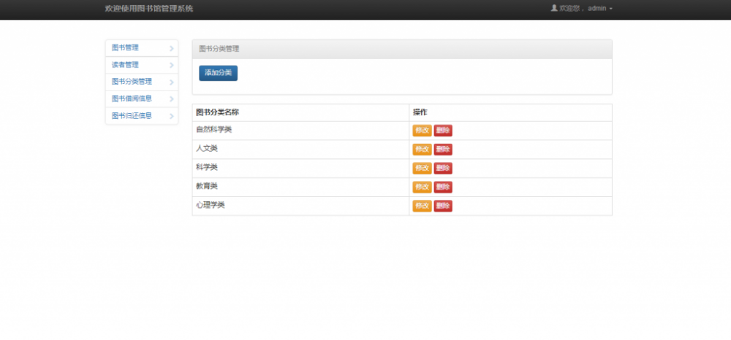731x340 pixels.
Task: Open the 欢迎使用图书馆管理系统 home link
Action: tap(148, 8)
